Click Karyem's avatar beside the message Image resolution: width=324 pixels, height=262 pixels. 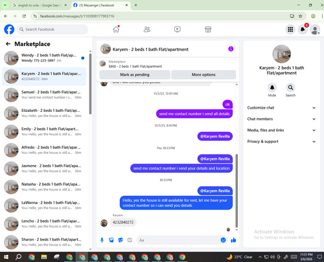coord(104,223)
